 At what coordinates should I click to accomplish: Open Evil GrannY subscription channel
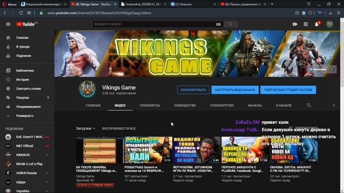27,137
